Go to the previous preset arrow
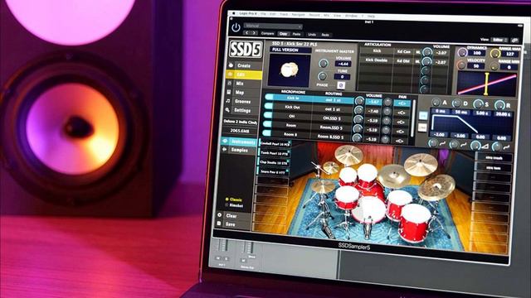This screenshot has height=298, width=531. pos(247,33)
